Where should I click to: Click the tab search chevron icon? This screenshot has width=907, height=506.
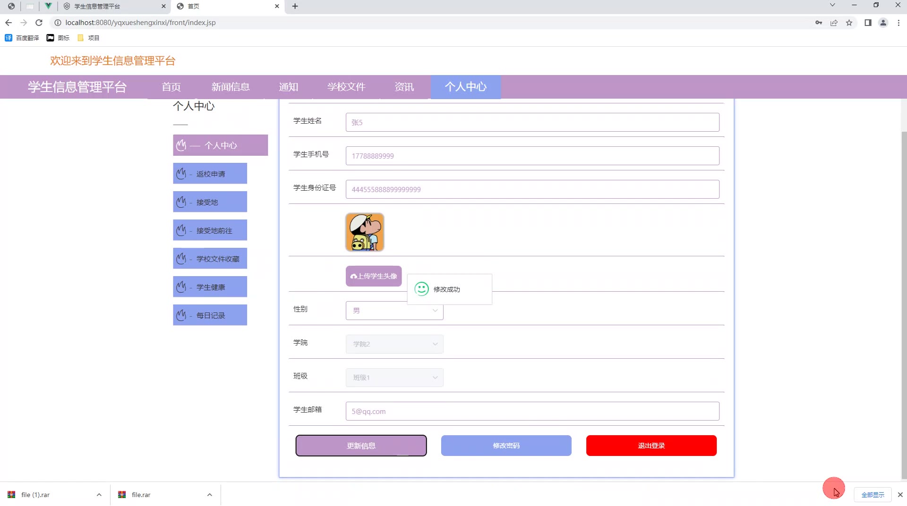(x=832, y=5)
